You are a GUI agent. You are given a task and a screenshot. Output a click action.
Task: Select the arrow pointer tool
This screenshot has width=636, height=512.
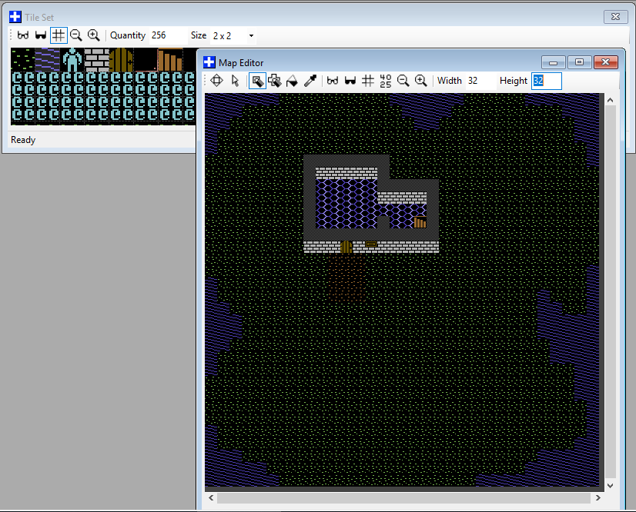coord(235,81)
